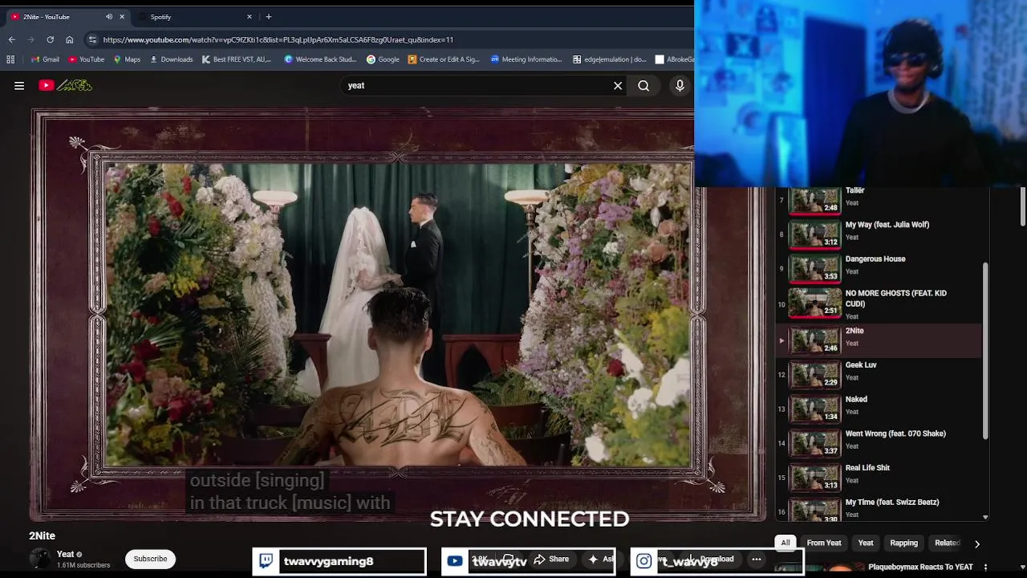
Task: Open the 'Create or Edit A Sig...' bookmark
Action: tap(444, 59)
